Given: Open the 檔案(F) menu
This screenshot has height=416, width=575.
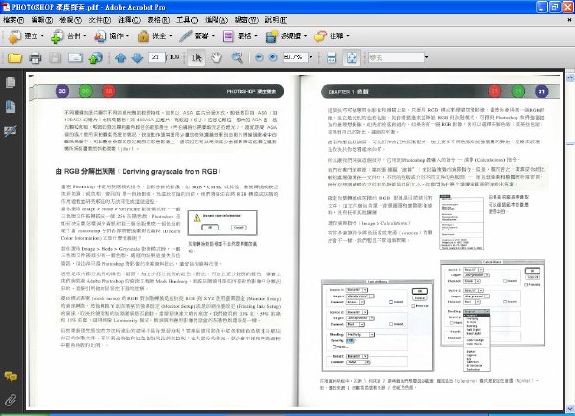Looking at the screenshot, I should tap(13, 20).
